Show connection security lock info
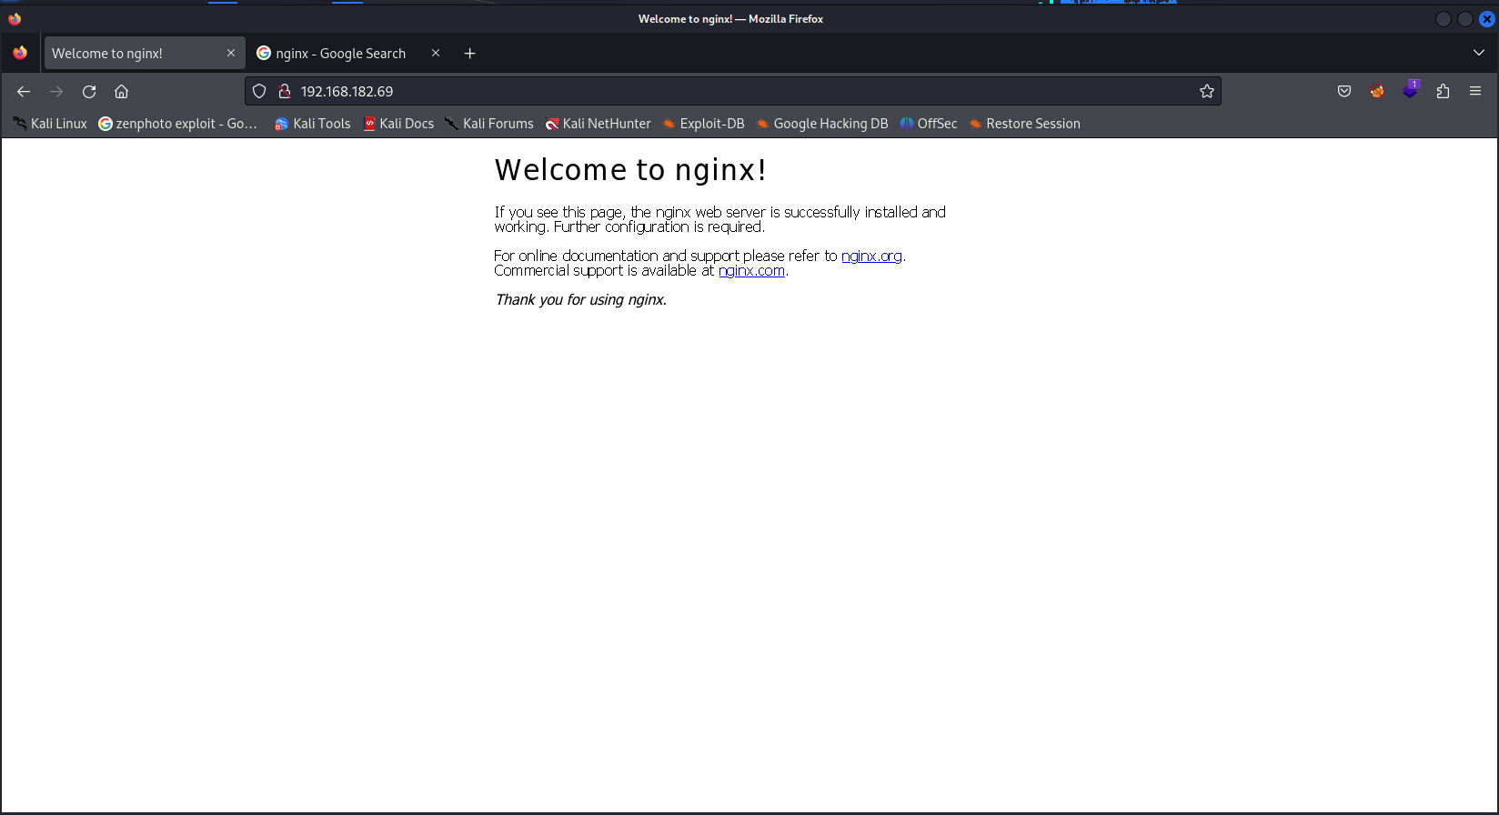 click(x=284, y=91)
